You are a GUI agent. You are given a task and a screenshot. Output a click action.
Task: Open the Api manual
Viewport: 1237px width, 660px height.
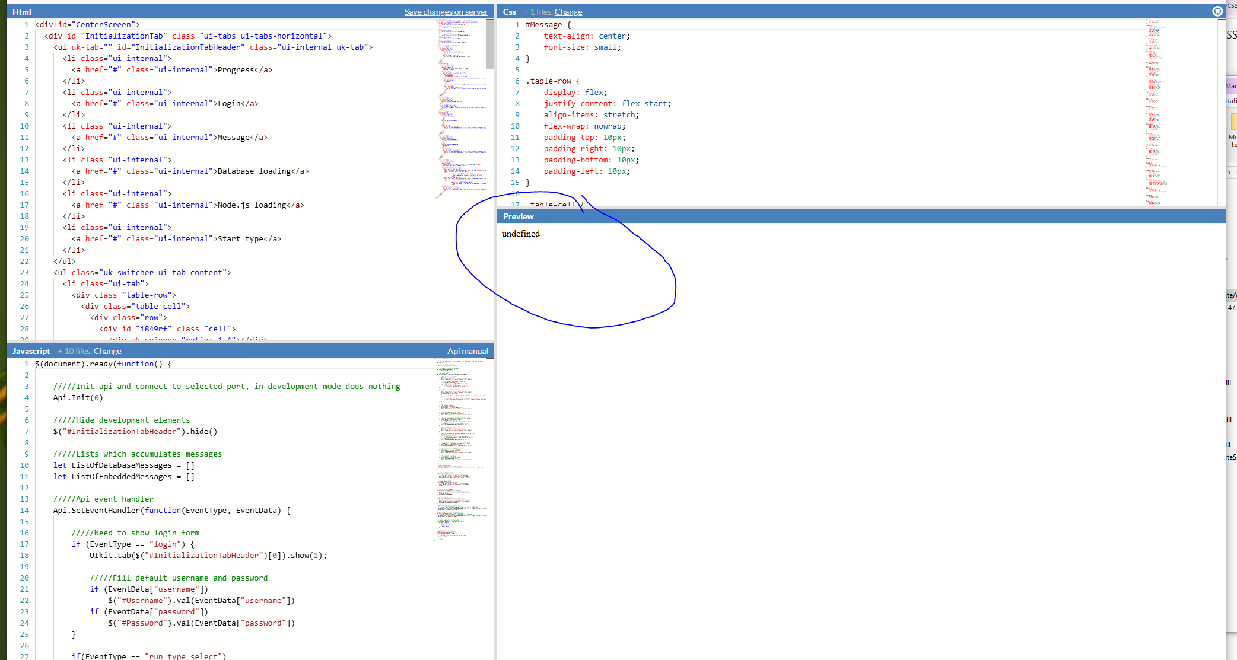click(x=468, y=351)
